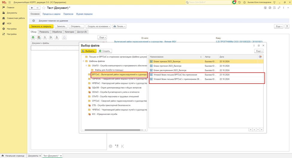Click the horizontal scrollbar of the folder tree

[x=112, y=130]
